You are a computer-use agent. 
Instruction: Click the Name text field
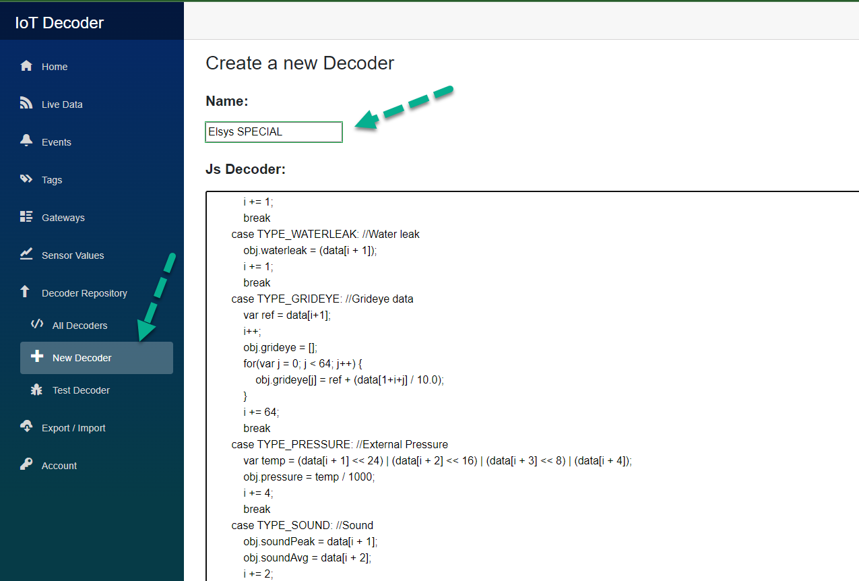point(273,131)
